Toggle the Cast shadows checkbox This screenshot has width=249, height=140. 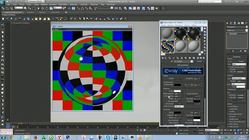[x=228, y=107]
